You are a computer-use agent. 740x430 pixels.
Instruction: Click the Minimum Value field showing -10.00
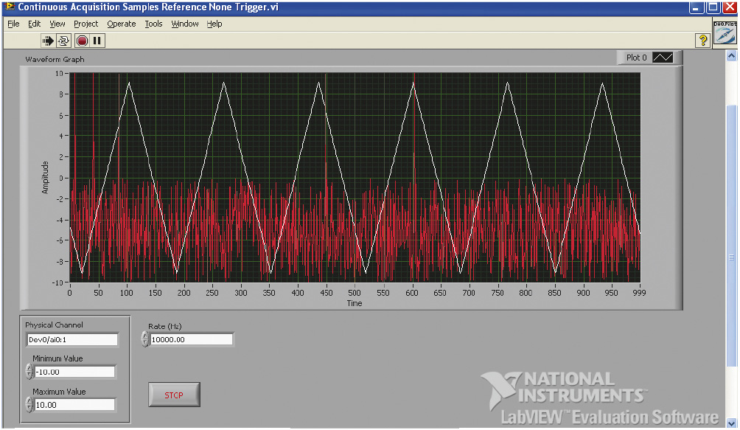74,372
